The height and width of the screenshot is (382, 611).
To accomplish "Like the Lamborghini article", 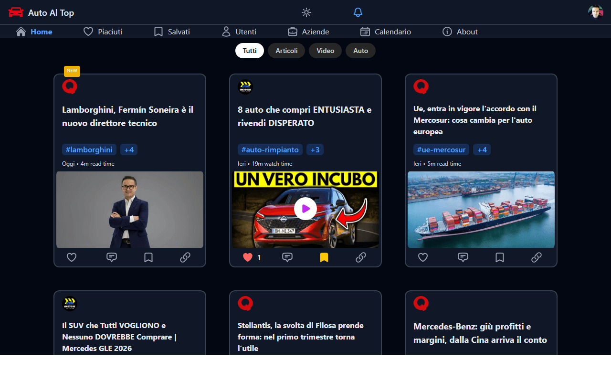I will [72, 257].
